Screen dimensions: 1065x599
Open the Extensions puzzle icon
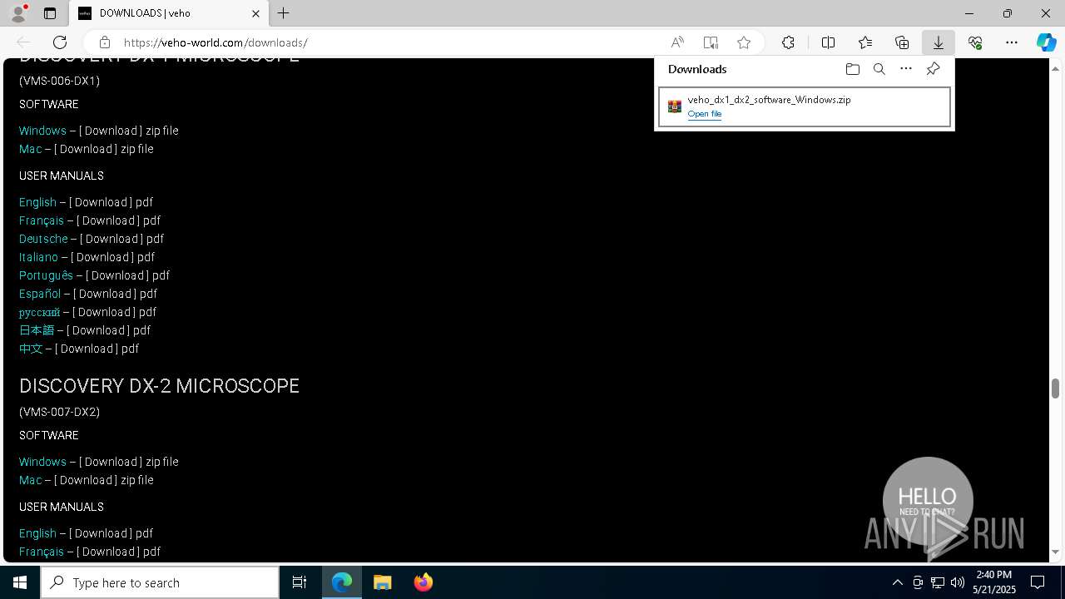click(x=788, y=42)
